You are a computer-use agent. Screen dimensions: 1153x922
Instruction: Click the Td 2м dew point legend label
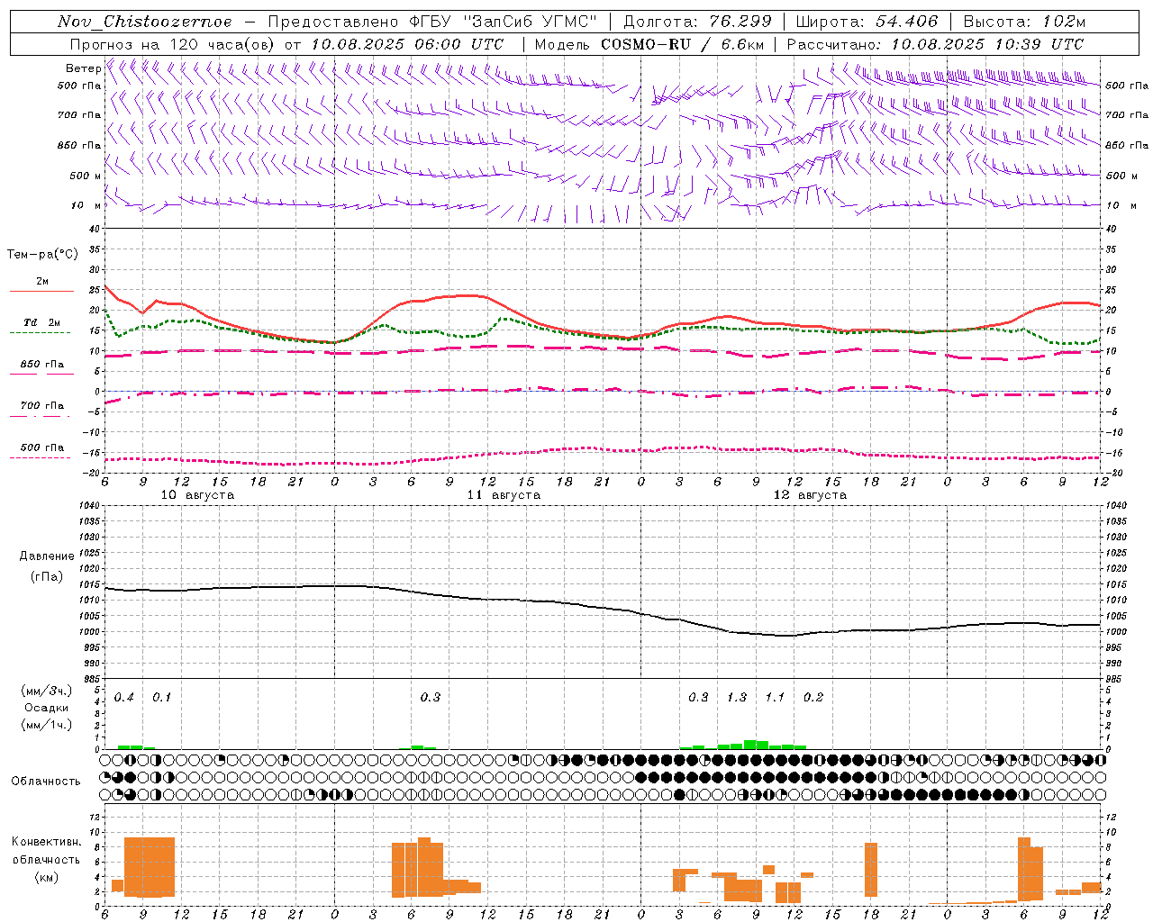click(41, 322)
